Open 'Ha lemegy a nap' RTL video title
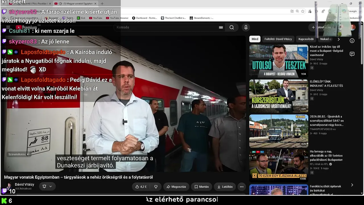 tap(326, 156)
